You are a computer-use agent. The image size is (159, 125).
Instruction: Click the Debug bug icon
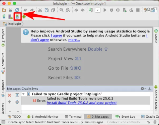pyautogui.click(x=112, y=10)
